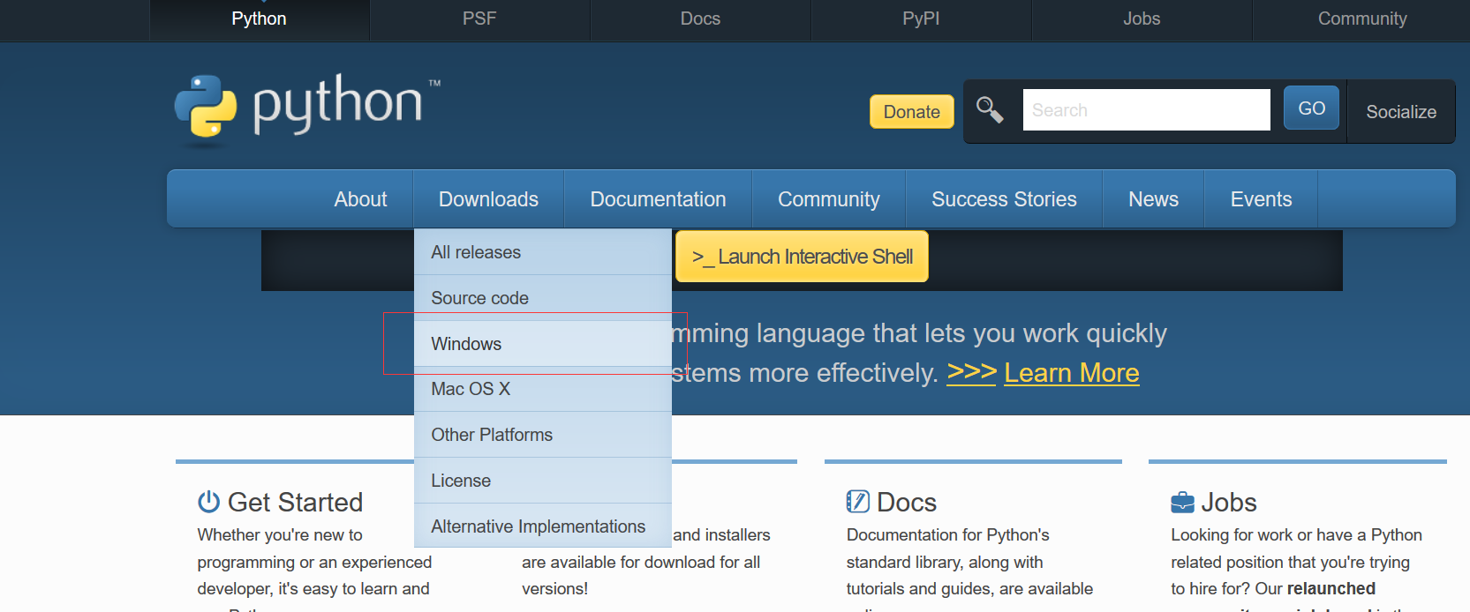This screenshot has height=612, width=1470.
Task: Click the Docs section heading
Action: point(907,502)
